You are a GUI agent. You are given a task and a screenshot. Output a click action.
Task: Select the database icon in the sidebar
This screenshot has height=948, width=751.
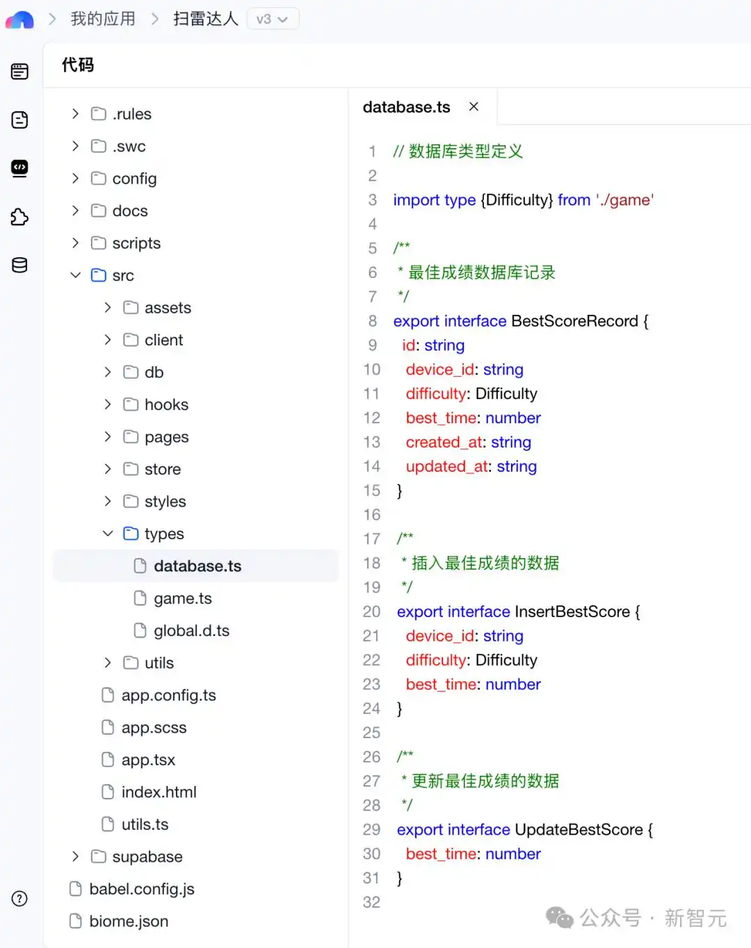[x=19, y=265]
